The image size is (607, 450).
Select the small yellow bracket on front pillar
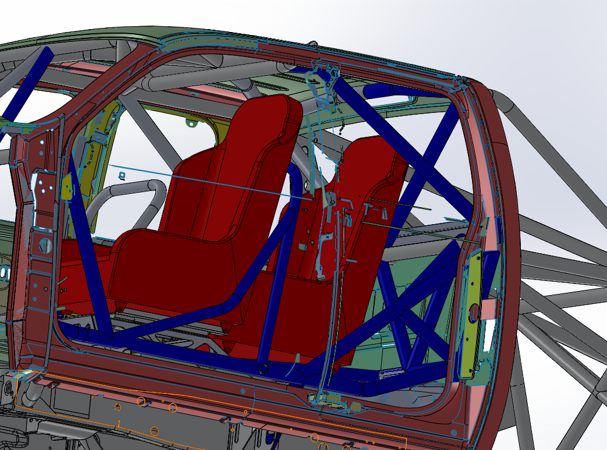click(68, 187)
